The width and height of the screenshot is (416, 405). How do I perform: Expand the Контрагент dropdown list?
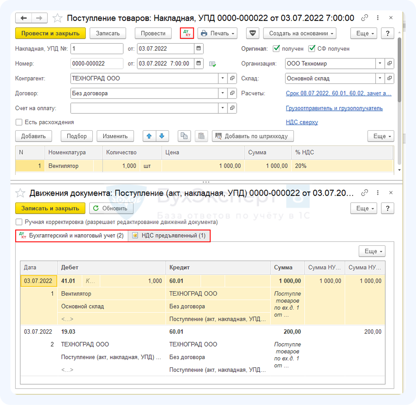pos(223,78)
